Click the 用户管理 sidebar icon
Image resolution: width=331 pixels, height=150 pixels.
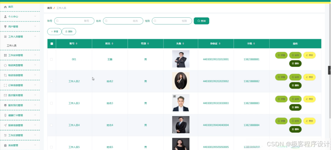tap(5, 27)
